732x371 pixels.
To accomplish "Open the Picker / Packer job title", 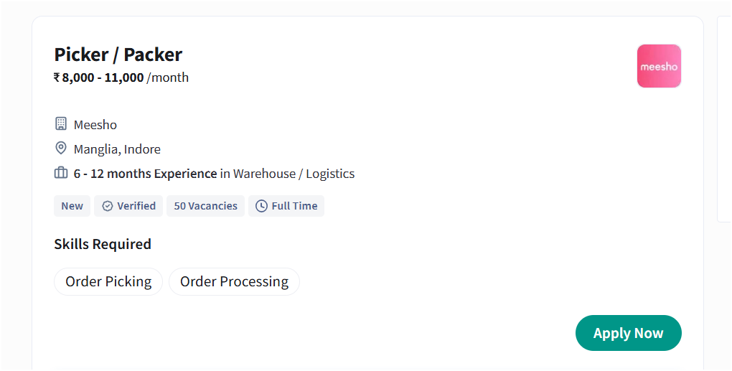I will click(118, 55).
